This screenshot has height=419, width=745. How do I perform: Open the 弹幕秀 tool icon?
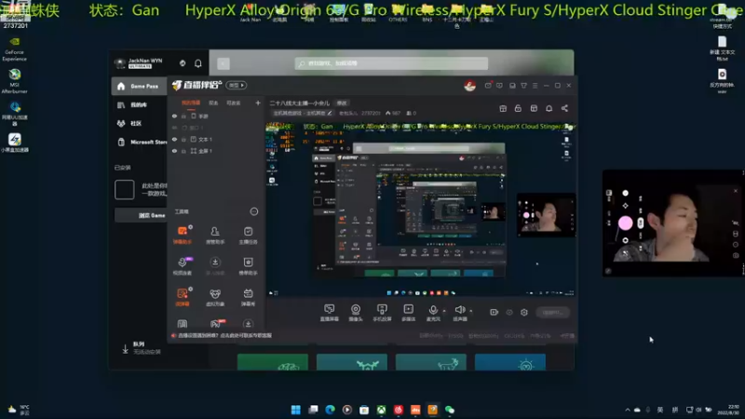(x=248, y=297)
